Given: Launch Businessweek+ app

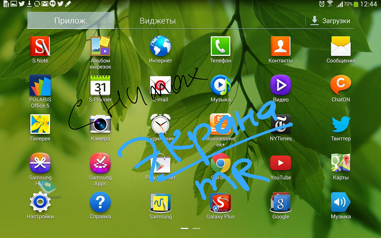Looking at the screenshot, I should point(221,124).
